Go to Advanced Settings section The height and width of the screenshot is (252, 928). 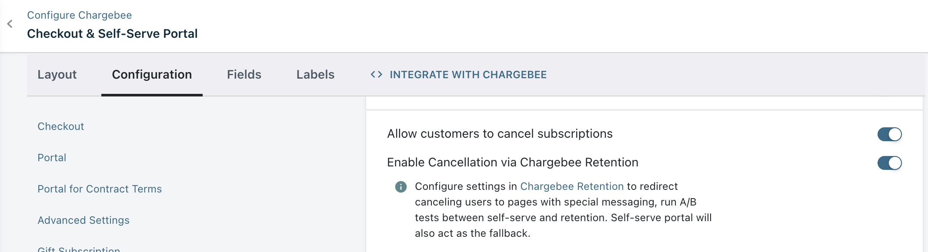pyautogui.click(x=83, y=220)
